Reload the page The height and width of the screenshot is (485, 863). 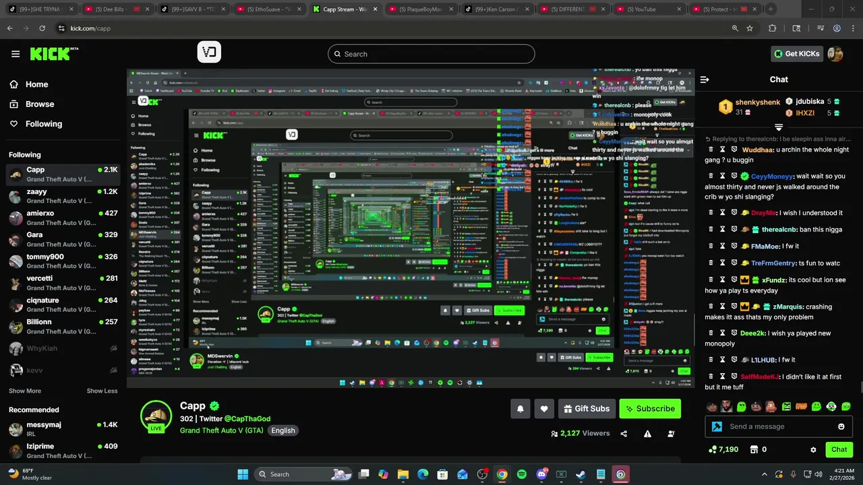(x=42, y=28)
